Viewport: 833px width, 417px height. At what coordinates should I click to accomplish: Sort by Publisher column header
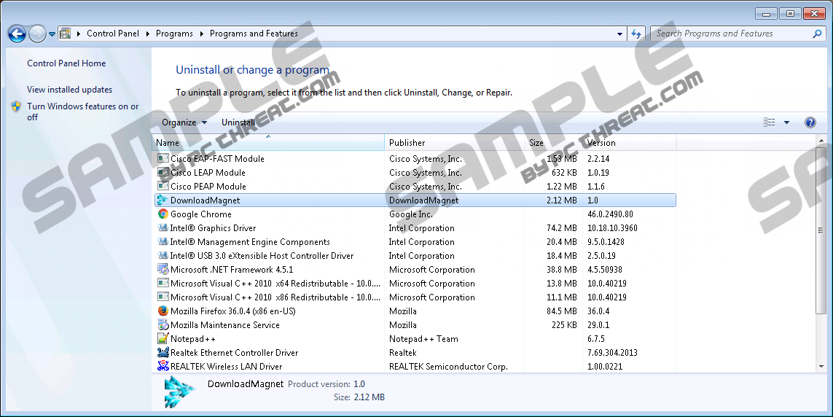click(x=454, y=143)
